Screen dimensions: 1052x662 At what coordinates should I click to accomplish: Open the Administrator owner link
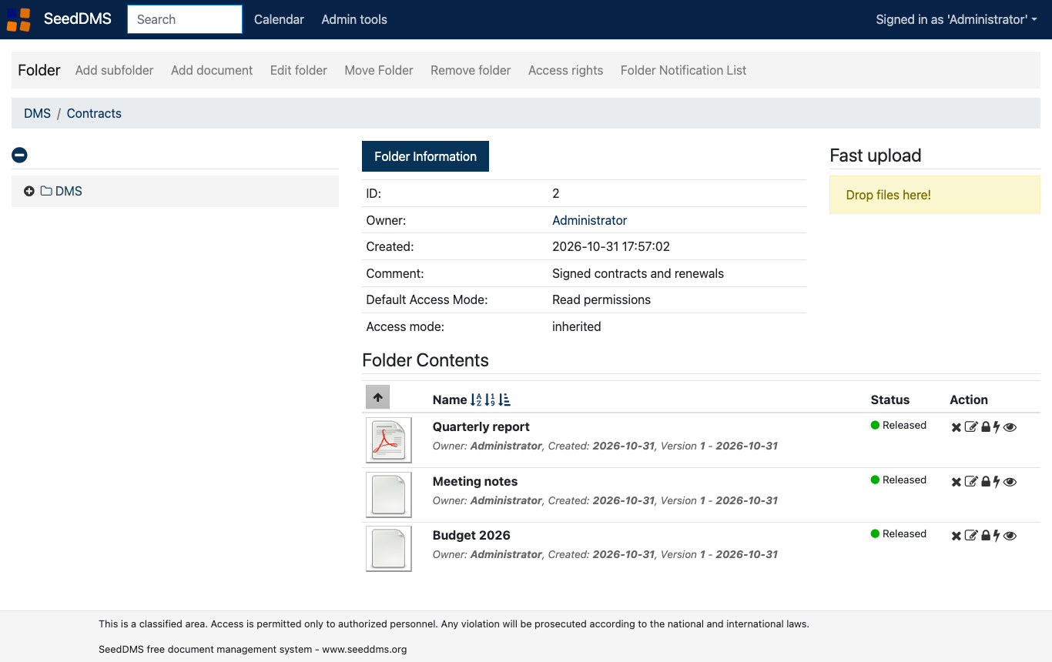pos(590,220)
